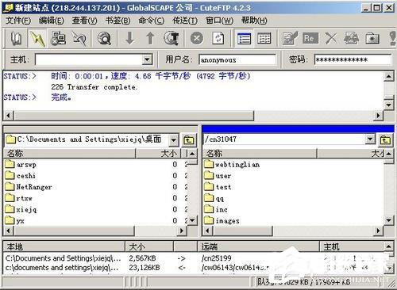Click local pane scroll down arrow

point(192,220)
